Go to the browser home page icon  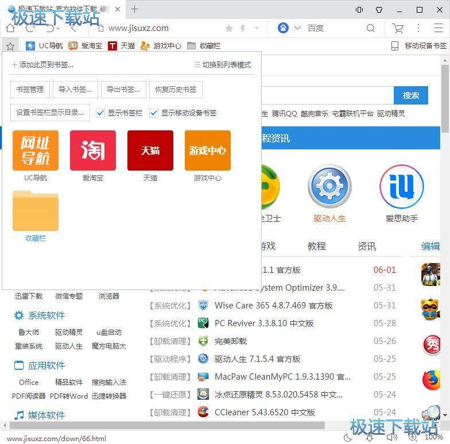pyautogui.click(x=10, y=28)
